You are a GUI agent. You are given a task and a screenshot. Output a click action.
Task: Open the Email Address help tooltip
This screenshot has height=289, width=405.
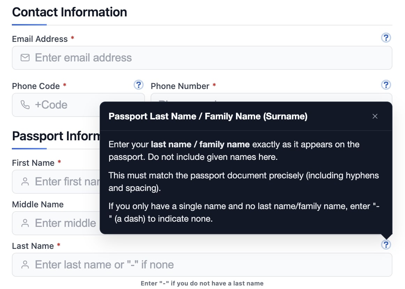[x=386, y=38]
